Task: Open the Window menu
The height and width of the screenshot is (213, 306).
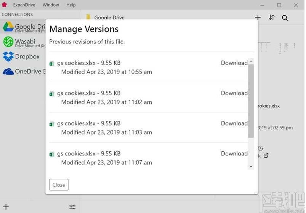Action: pyautogui.click(x=51, y=5)
